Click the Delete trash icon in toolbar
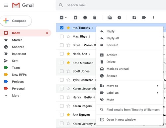Screen dimensions: 166x128 click(x=95, y=18)
